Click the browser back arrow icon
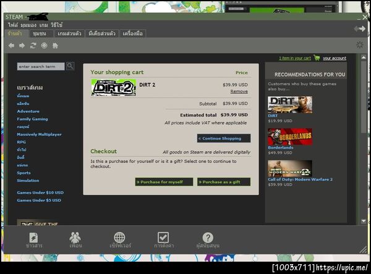This screenshot has height=274, width=371. [11, 46]
